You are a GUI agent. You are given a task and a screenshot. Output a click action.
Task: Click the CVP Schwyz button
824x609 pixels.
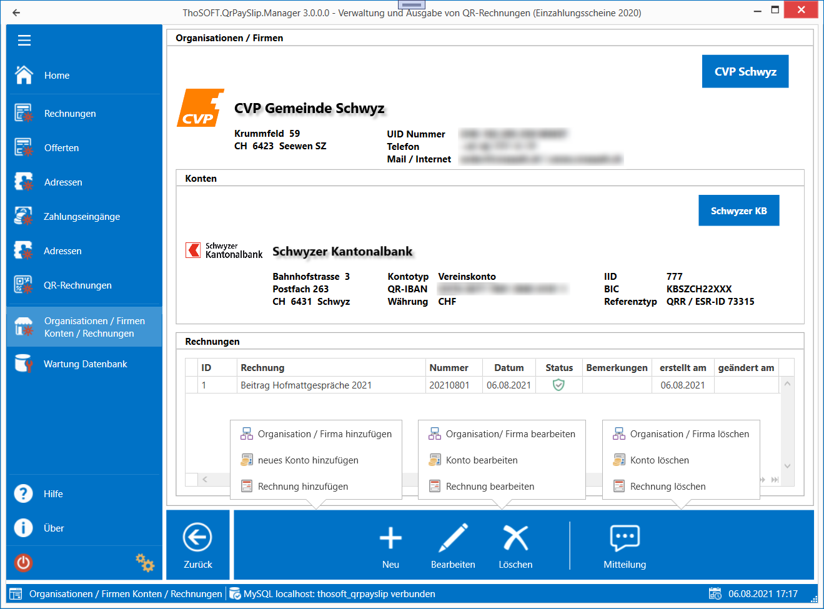point(745,71)
